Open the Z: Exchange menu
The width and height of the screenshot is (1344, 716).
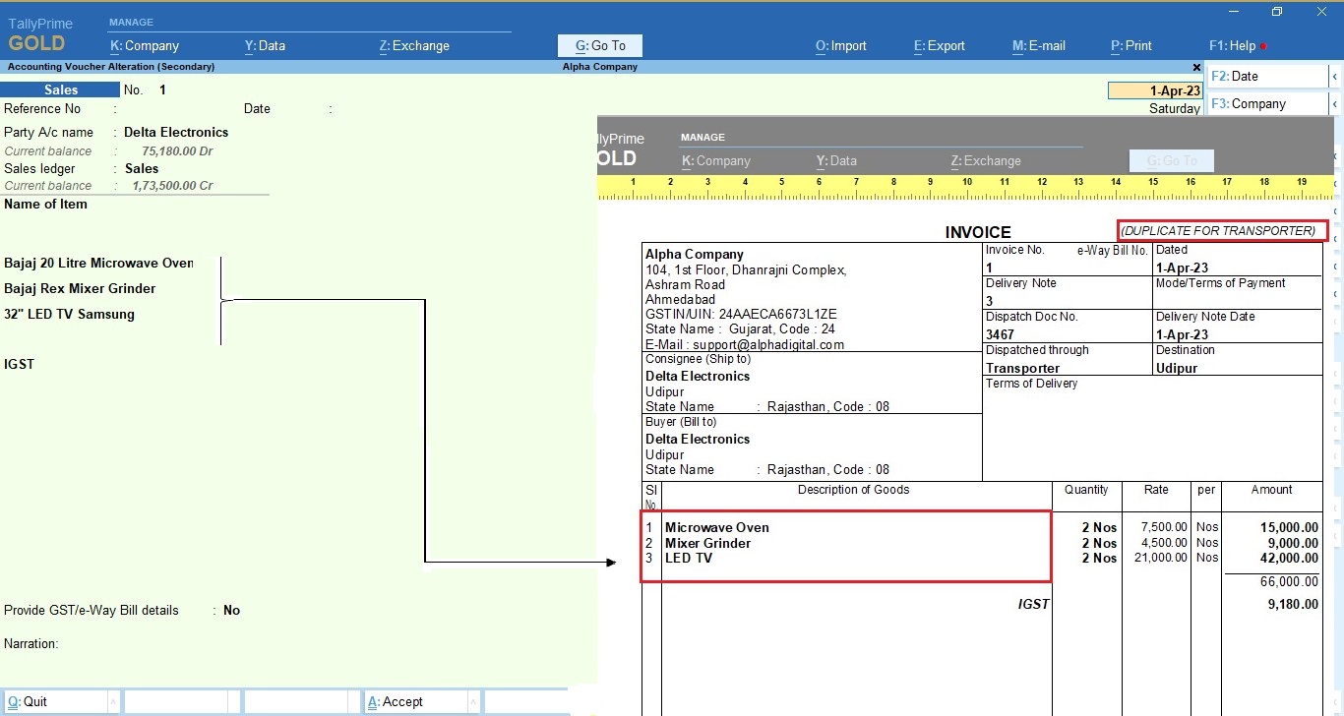point(413,45)
